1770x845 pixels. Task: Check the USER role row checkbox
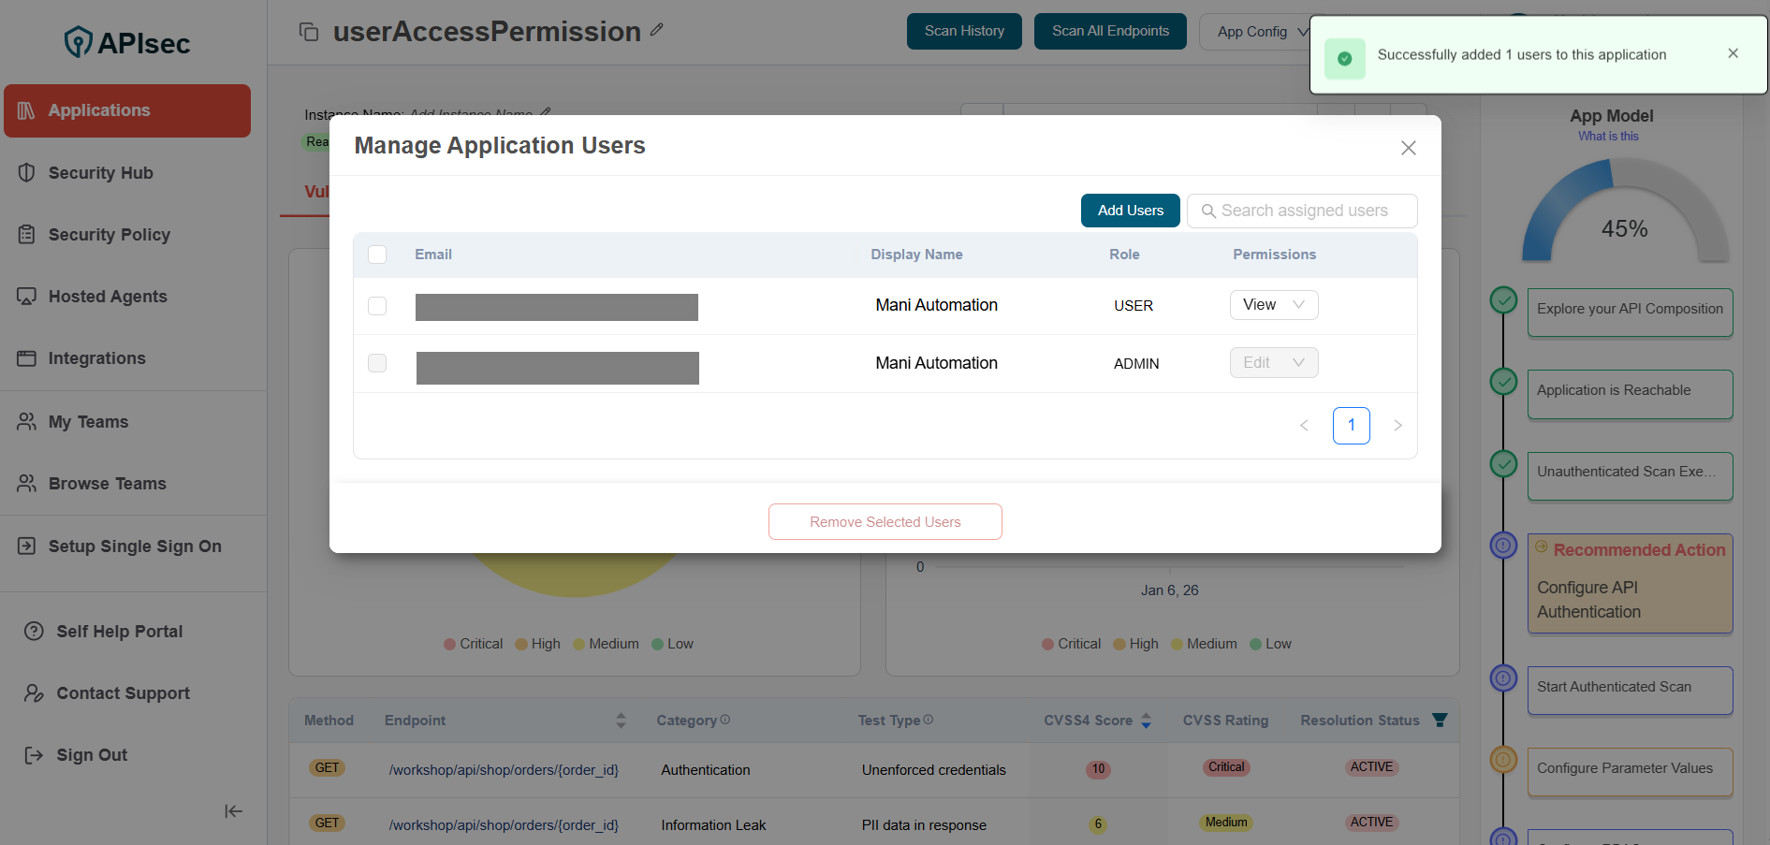point(377,306)
